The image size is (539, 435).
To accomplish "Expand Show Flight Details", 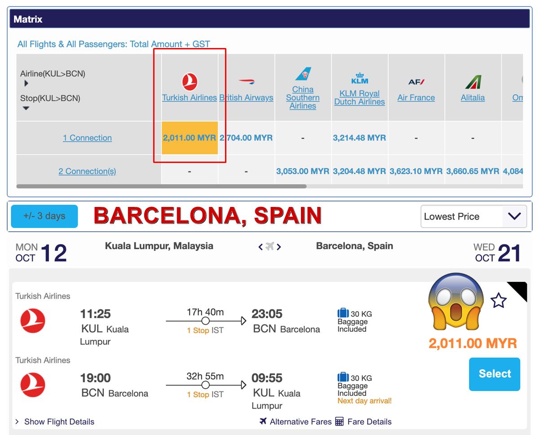I will click(x=55, y=422).
